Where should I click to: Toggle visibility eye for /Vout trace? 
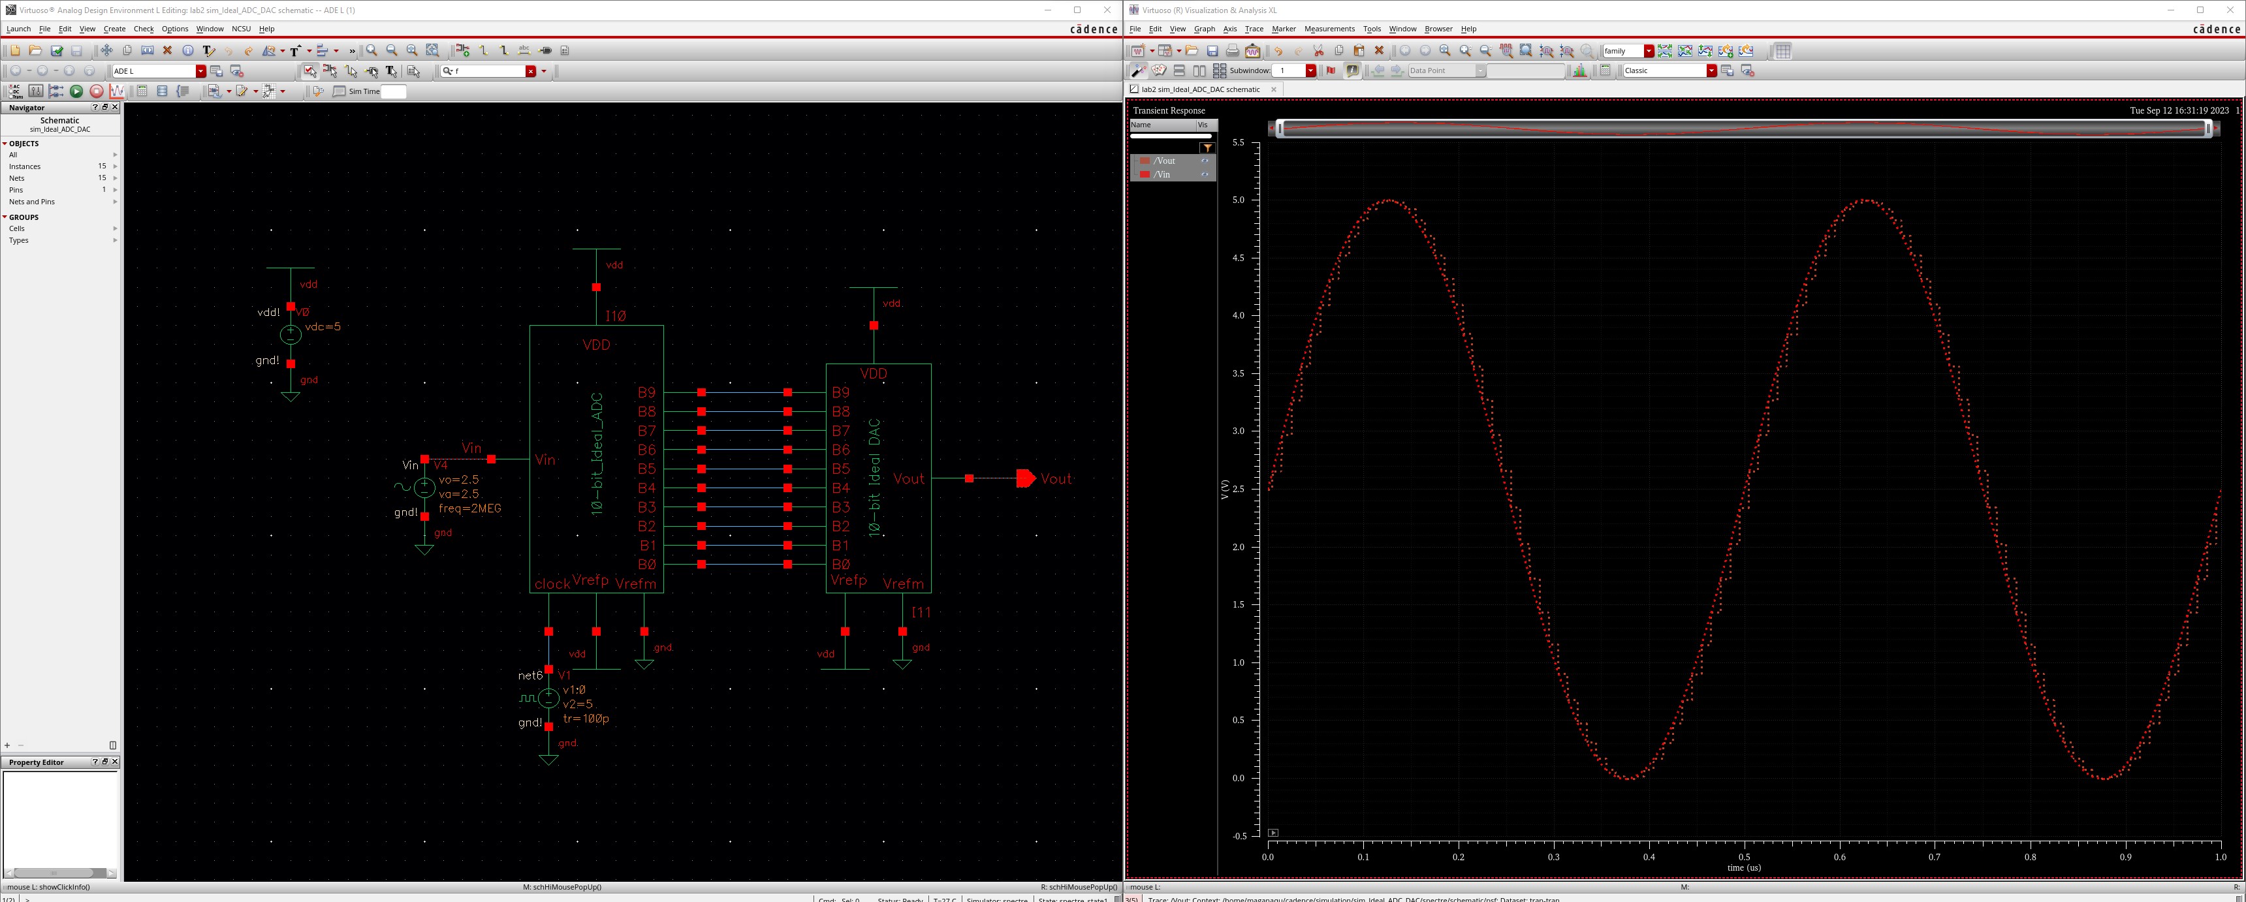point(1205,161)
